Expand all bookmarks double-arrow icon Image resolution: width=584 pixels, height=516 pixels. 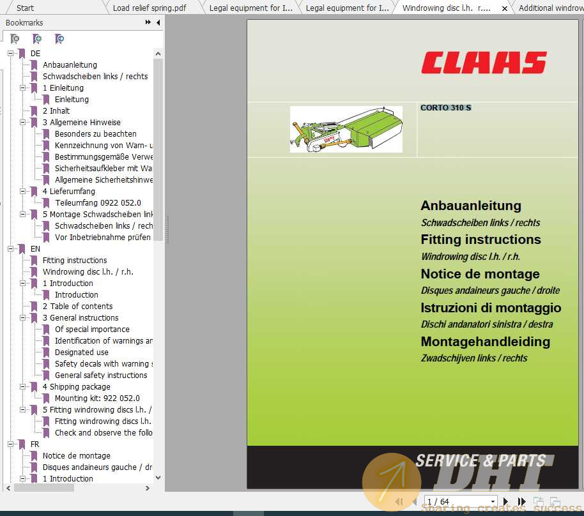tap(148, 22)
